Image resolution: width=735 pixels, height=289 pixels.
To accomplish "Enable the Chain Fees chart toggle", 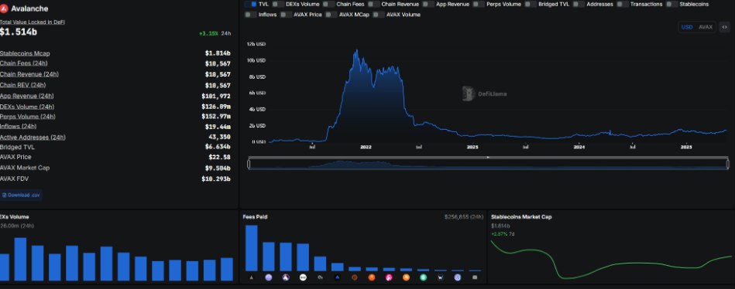I will [328, 4].
